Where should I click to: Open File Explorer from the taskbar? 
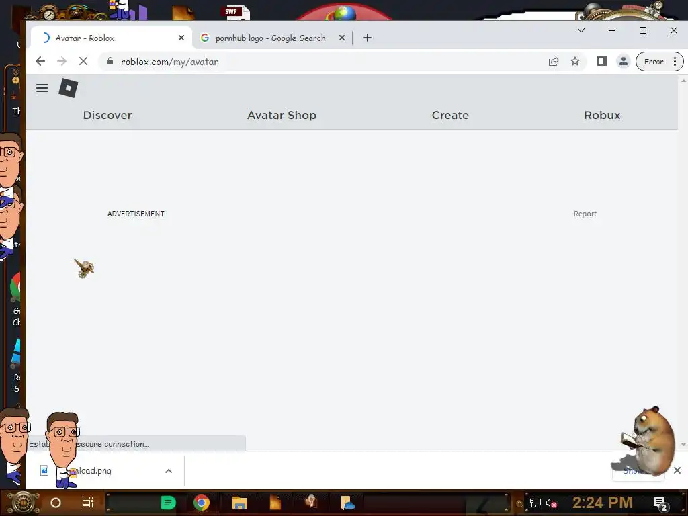coord(240,503)
